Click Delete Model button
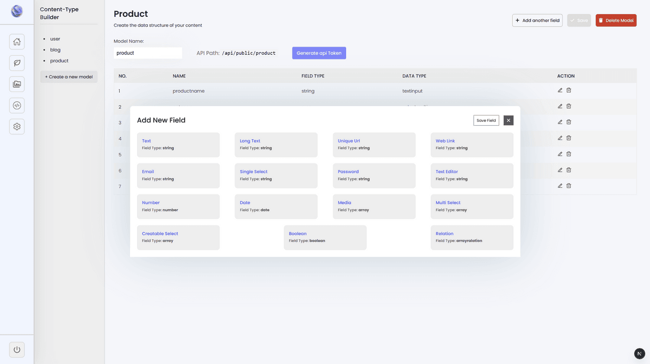The width and height of the screenshot is (650, 364). [x=616, y=20]
